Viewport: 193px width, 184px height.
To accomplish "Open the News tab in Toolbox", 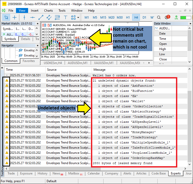I will [58, 173].
